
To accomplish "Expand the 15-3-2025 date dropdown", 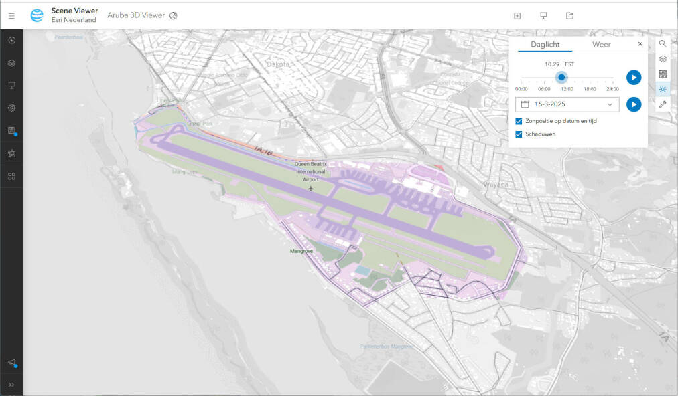I will [609, 104].
